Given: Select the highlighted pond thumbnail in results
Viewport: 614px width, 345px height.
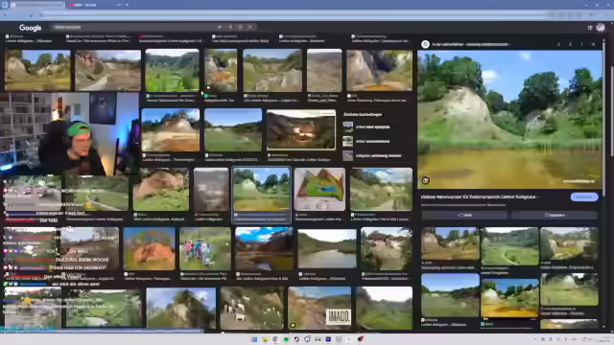Looking at the screenshot, I should click(x=262, y=190).
